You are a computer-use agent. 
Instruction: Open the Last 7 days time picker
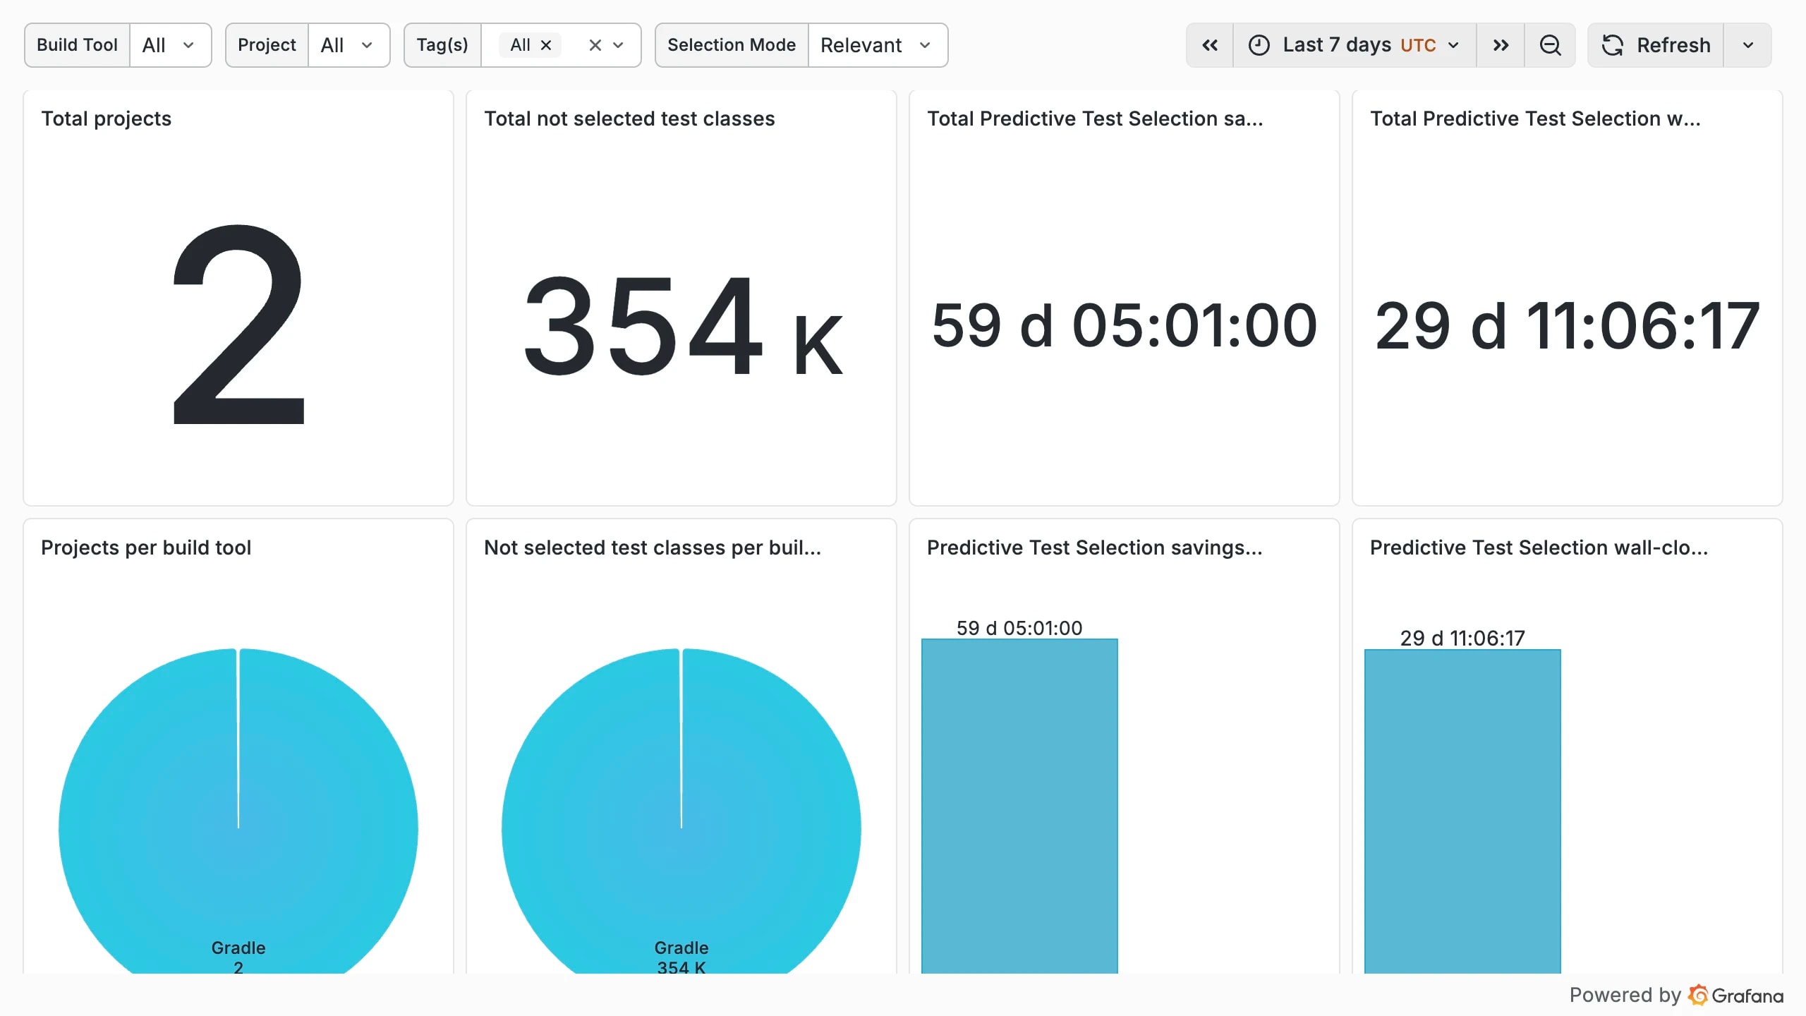(1354, 45)
